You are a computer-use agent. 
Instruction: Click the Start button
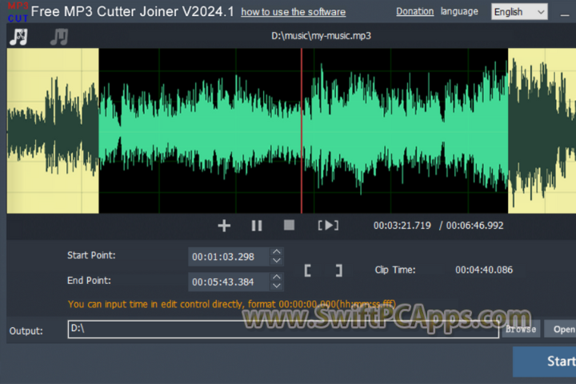coord(545,362)
